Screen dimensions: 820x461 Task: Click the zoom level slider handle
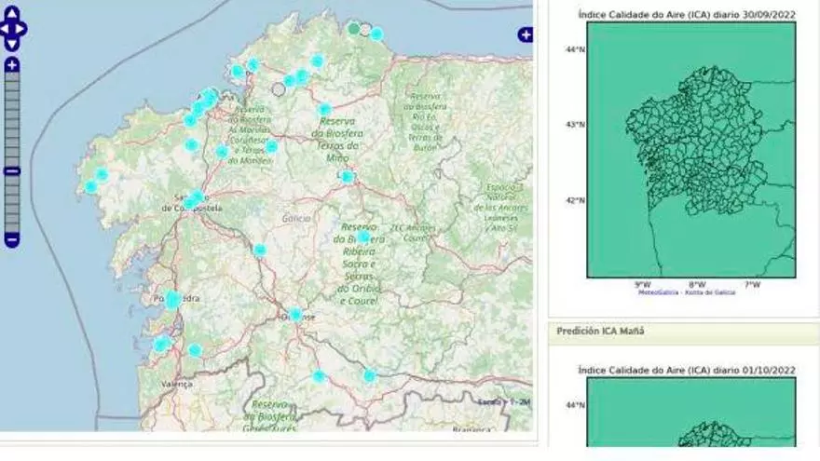12,171
